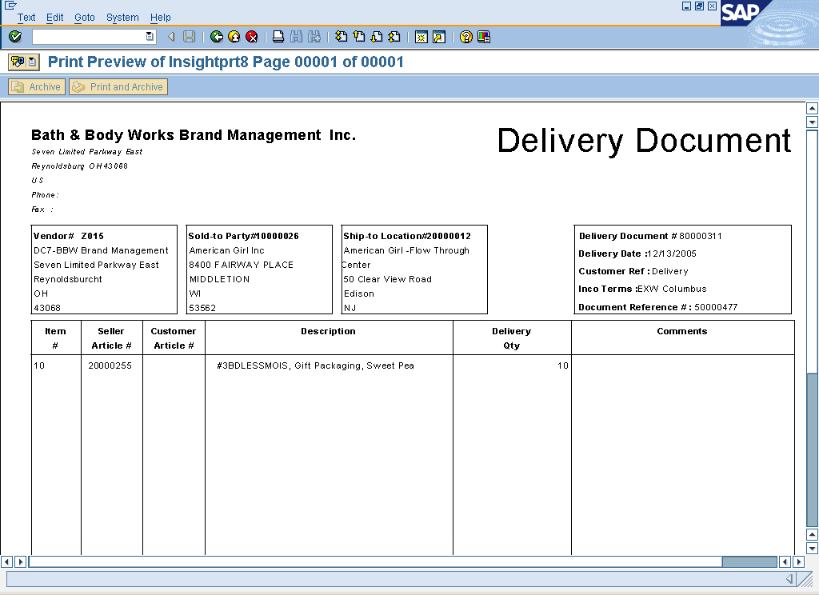This screenshot has width=819, height=595.
Task: Click the Find binoculars icon
Action: 296,37
